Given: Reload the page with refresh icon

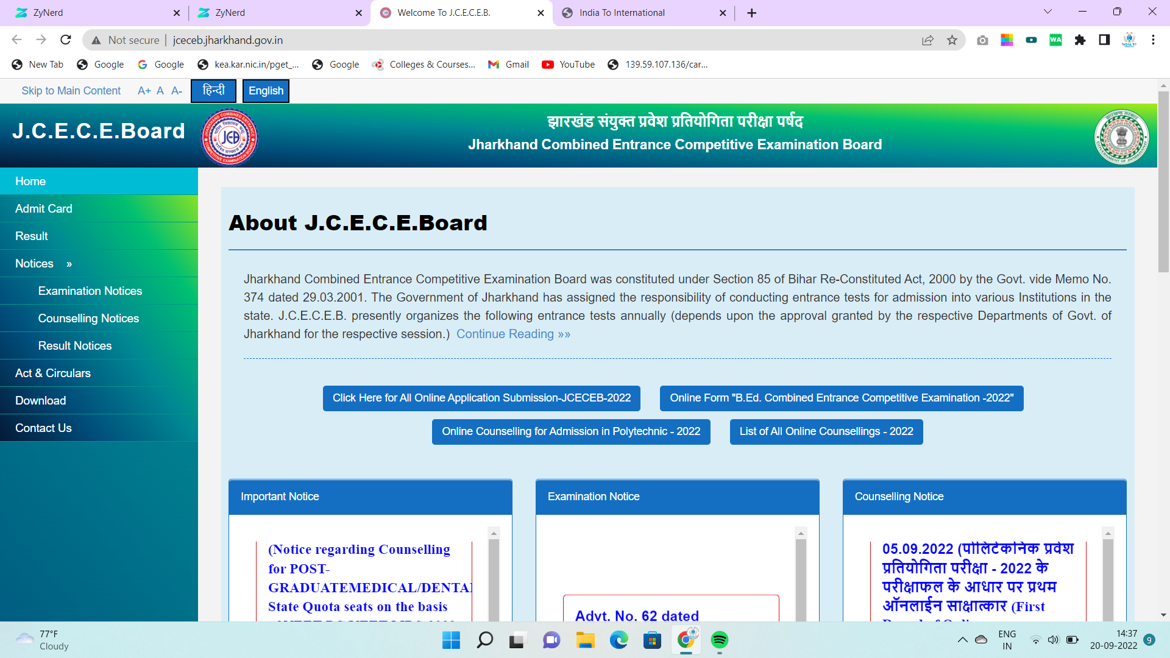Looking at the screenshot, I should [x=66, y=40].
